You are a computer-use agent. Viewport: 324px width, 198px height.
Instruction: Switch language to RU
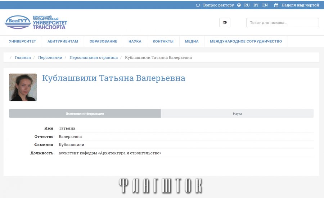pyautogui.click(x=247, y=5)
